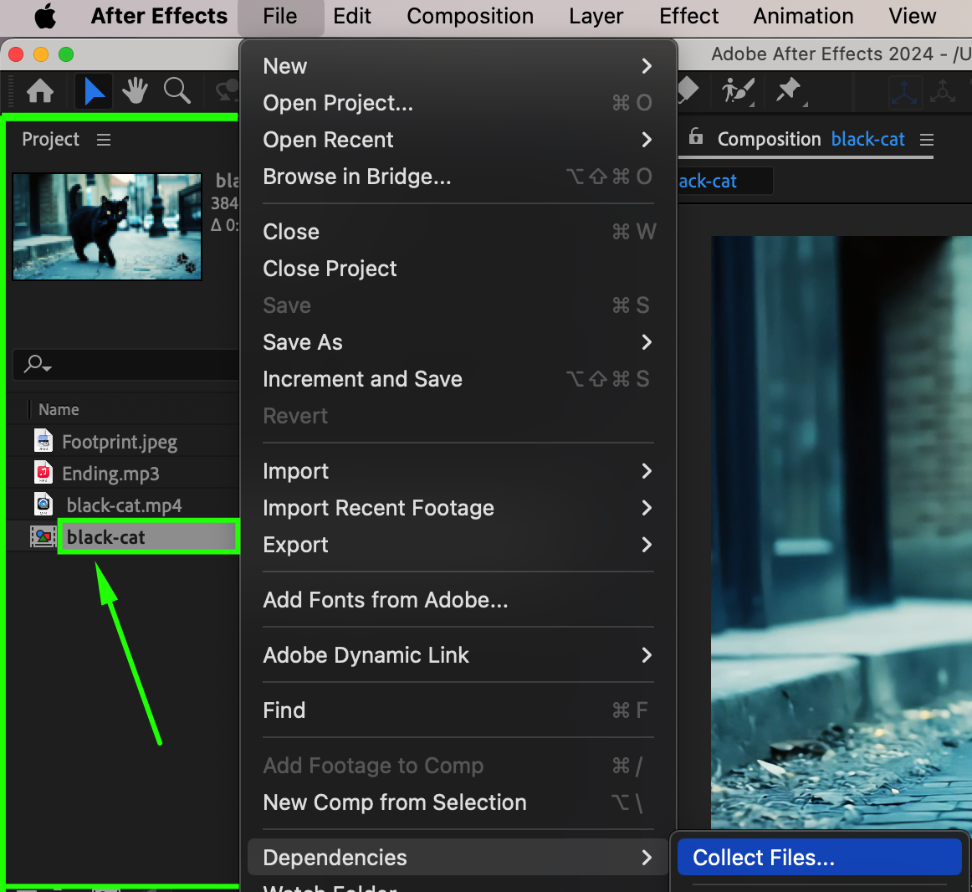Select black-cat.mp4 footage item
The height and width of the screenshot is (892, 972).
click(x=124, y=505)
